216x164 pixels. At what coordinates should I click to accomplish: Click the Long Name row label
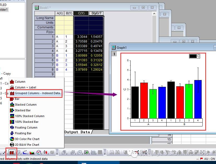[45, 18]
